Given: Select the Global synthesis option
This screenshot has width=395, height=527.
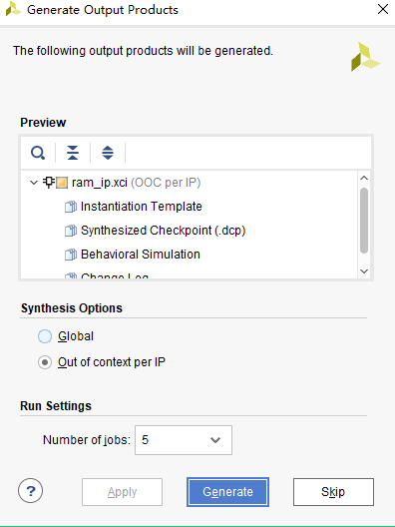Looking at the screenshot, I should (45, 336).
